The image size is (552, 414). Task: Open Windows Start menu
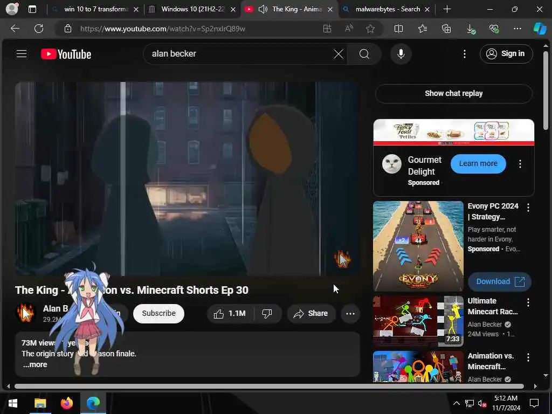[x=13, y=403]
